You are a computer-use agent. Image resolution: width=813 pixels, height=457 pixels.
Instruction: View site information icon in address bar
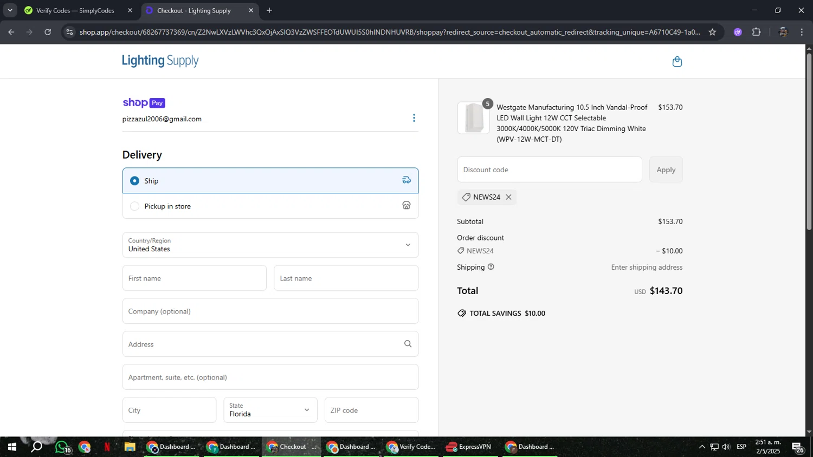(69, 32)
